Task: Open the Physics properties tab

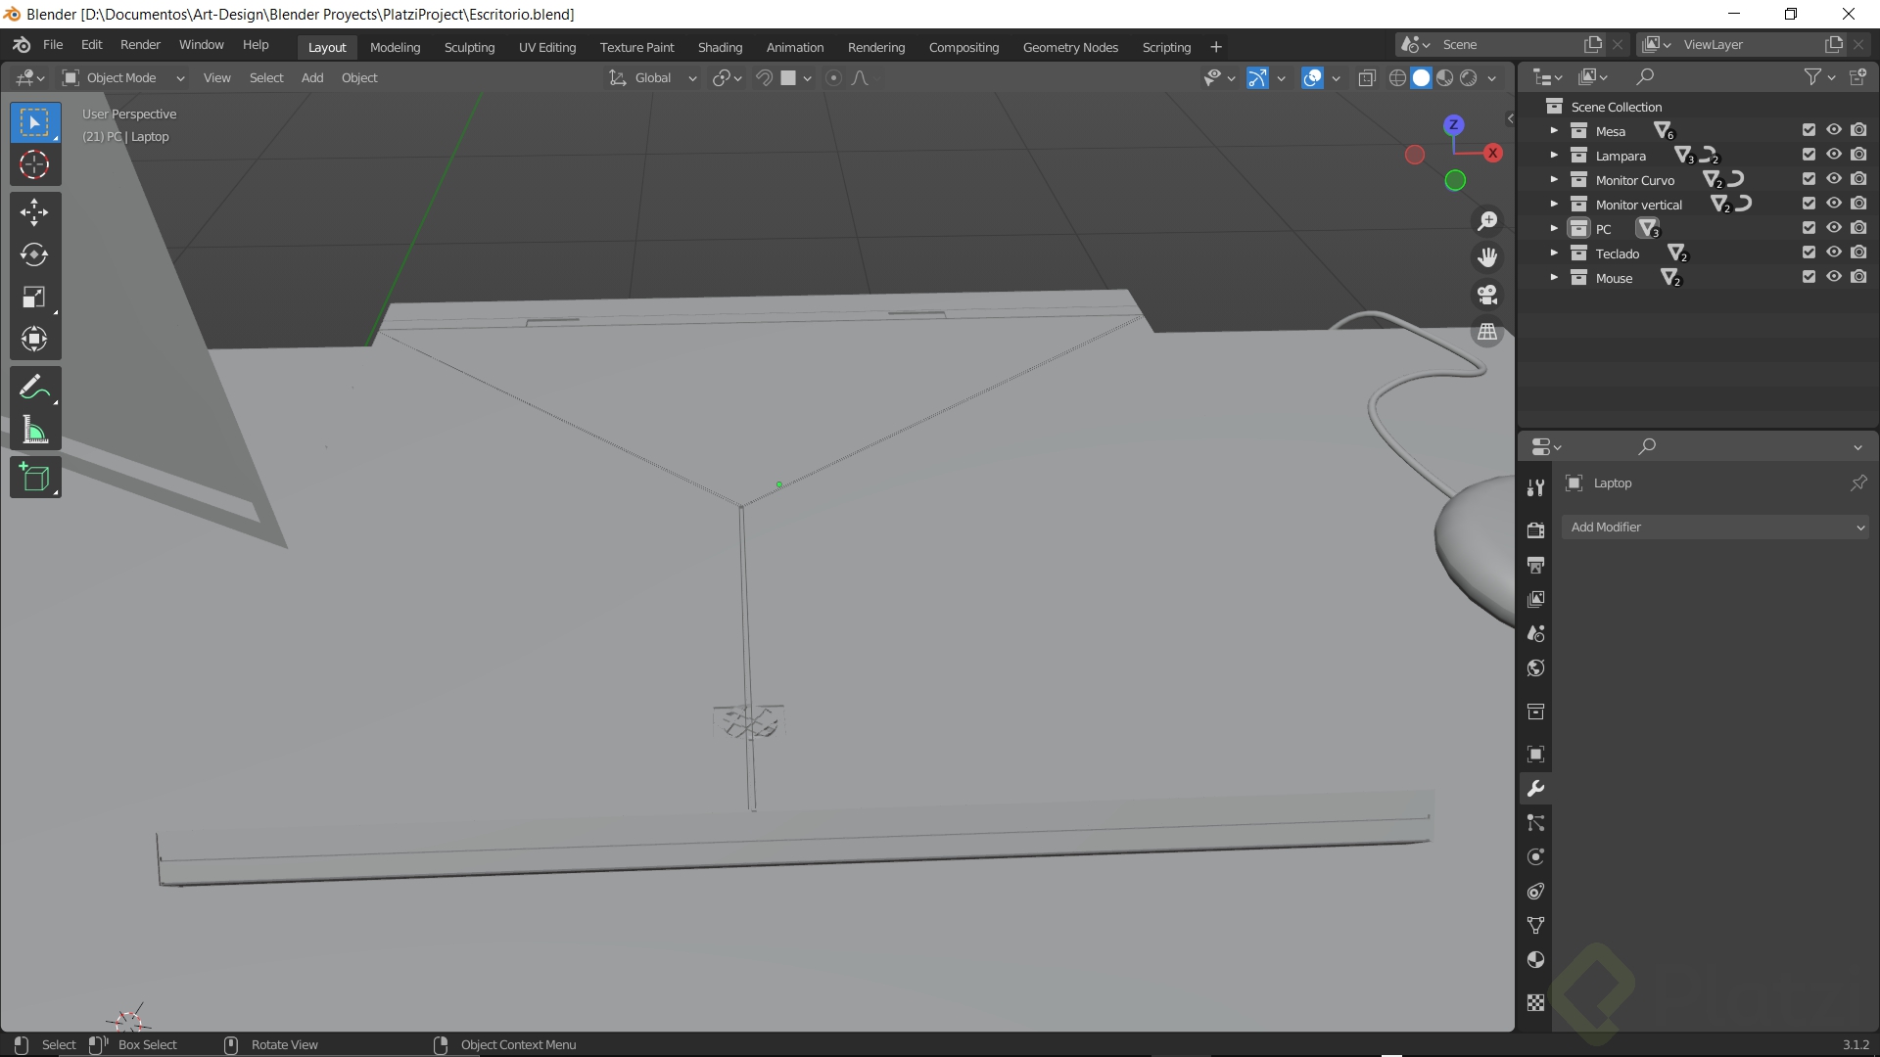Action: pos(1535,857)
